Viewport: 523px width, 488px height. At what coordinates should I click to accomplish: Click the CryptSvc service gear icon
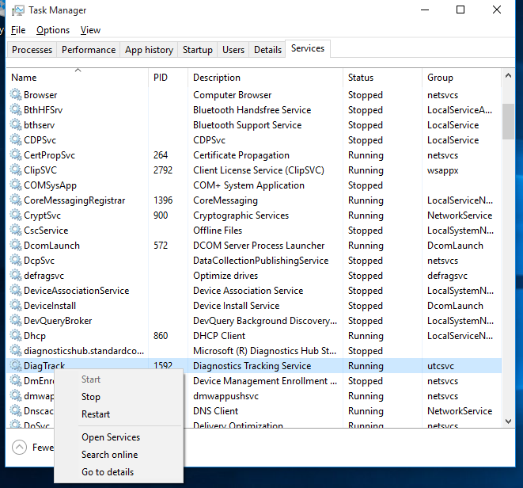click(x=16, y=215)
